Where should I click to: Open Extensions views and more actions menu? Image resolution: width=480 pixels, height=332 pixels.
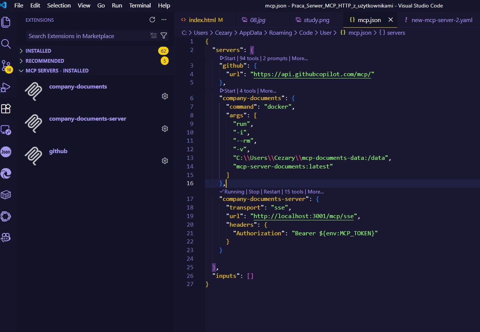(164, 20)
